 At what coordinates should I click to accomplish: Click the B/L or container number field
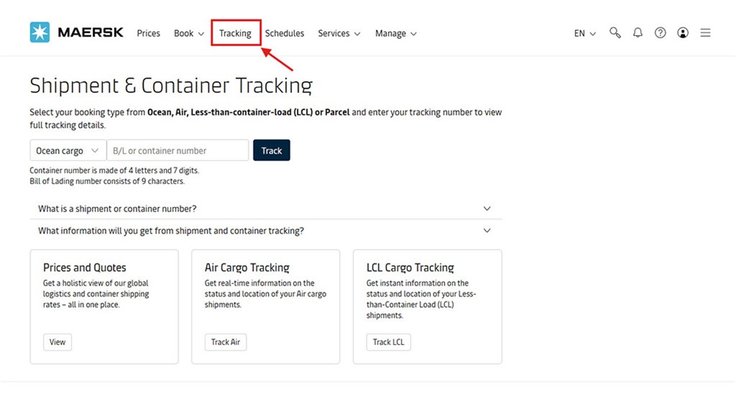177,150
